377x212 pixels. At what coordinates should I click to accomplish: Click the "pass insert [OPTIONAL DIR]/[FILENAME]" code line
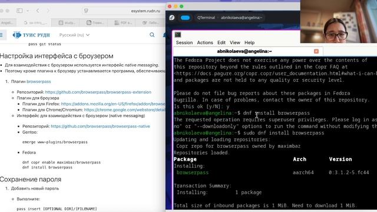coord(57,209)
